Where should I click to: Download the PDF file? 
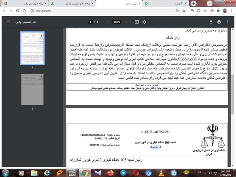(x=211, y=22)
